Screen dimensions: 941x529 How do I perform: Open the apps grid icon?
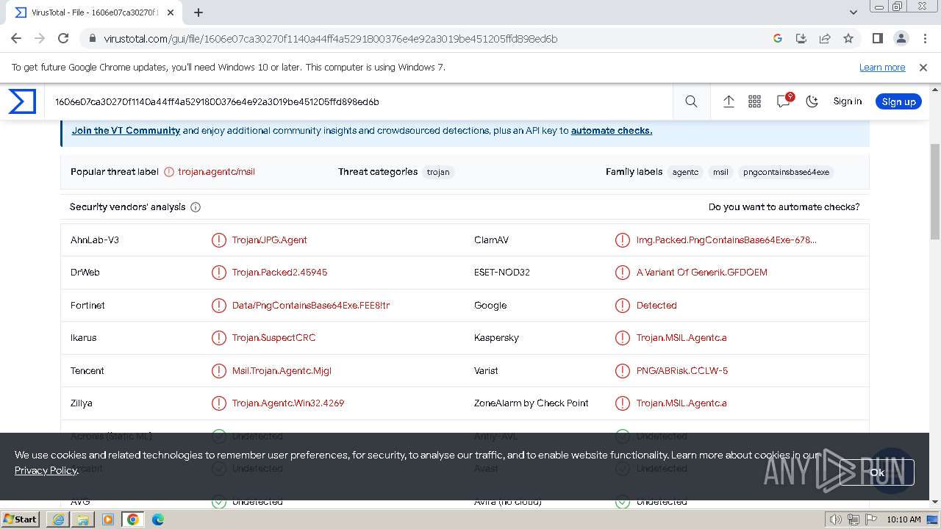(754, 101)
